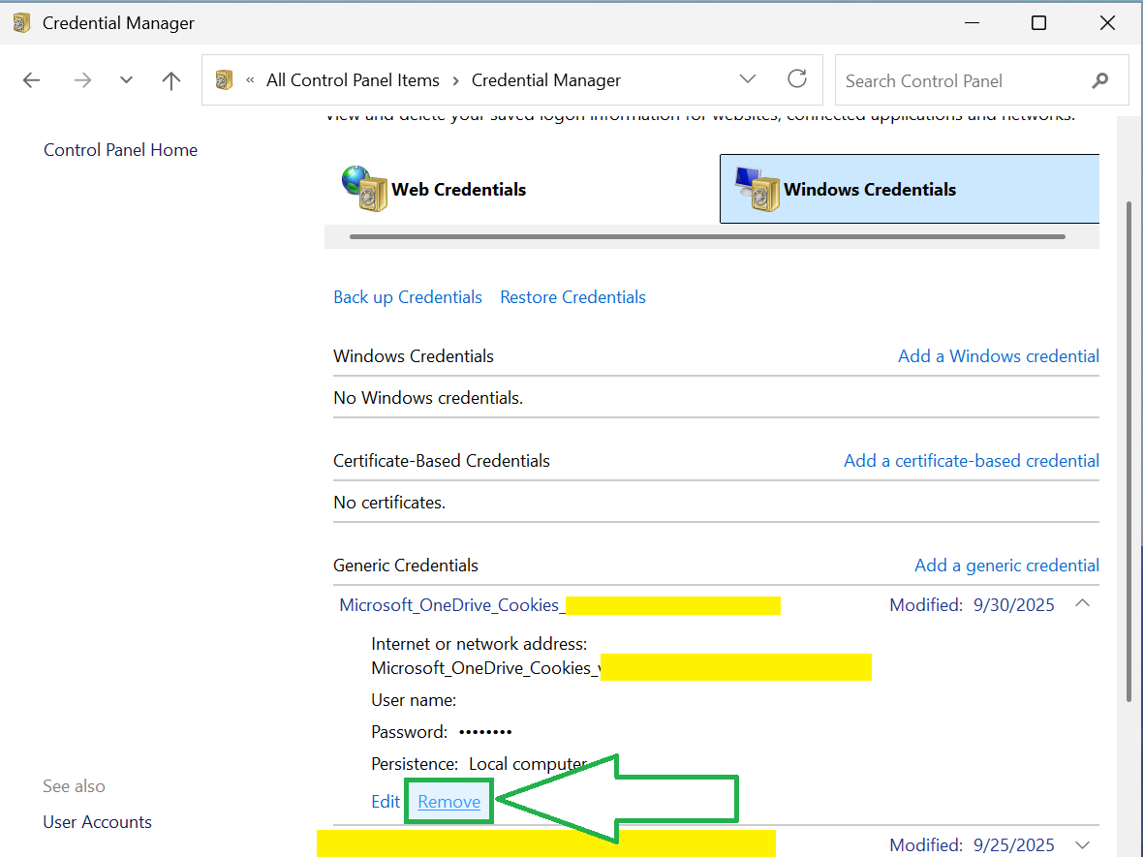The height and width of the screenshot is (857, 1143).
Task: Click the masked Password value
Action: (x=485, y=732)
